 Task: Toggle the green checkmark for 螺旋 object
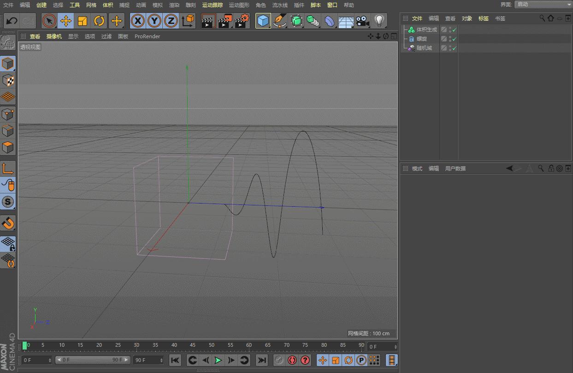tap(454, 39)
